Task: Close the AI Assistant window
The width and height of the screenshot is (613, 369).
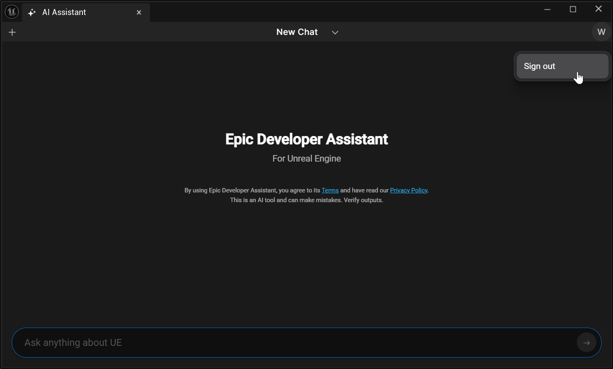Action: point(598,9)
